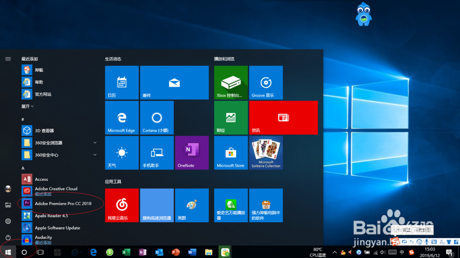Launch Outlook from the taskbar
This screenshot has width=460, height=258.
159,252
